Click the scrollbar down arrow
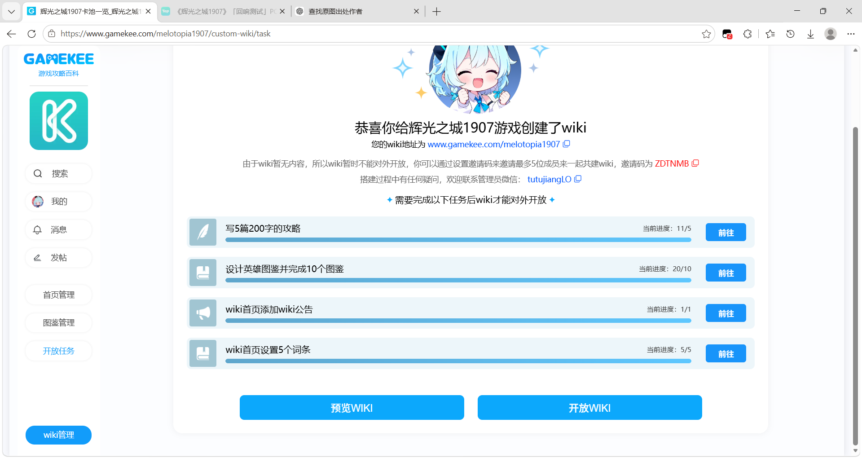 coord(855,451)
